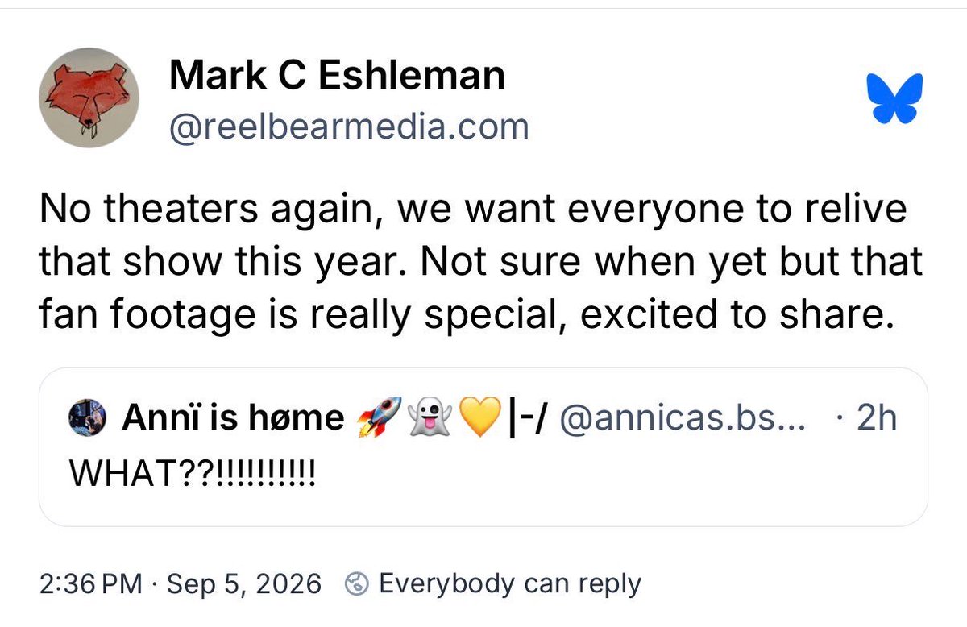
Task: Click the 2h timestamp of quoted post
Action: [874, 420]
